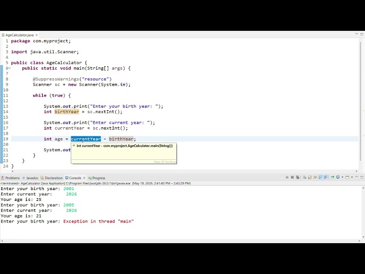
Task: Click the console horizontal scrollbar left arrow
Action: (x=2, y=241)
